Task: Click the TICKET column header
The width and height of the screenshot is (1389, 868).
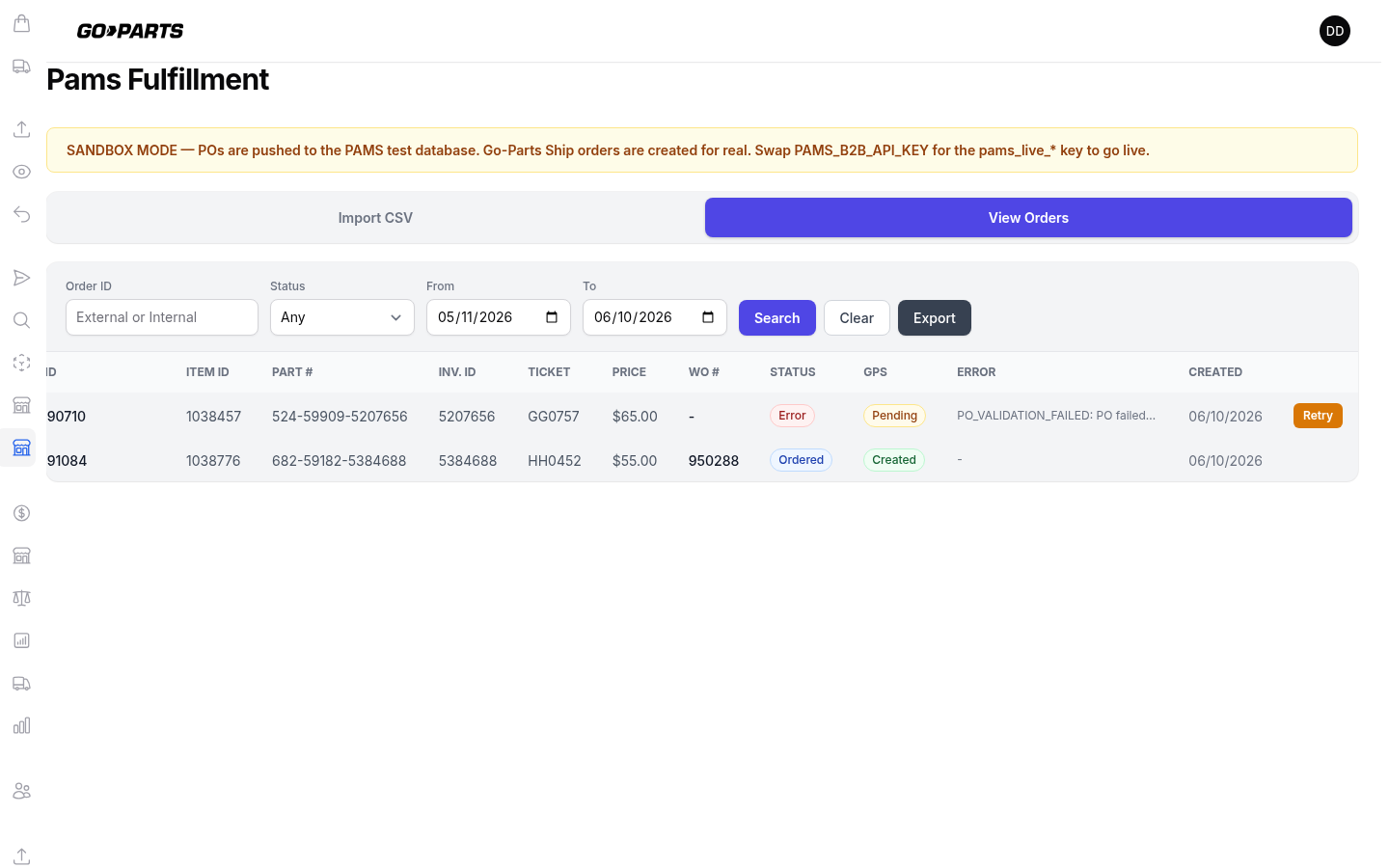Action: pyautogui.click(x=549, y=372)
